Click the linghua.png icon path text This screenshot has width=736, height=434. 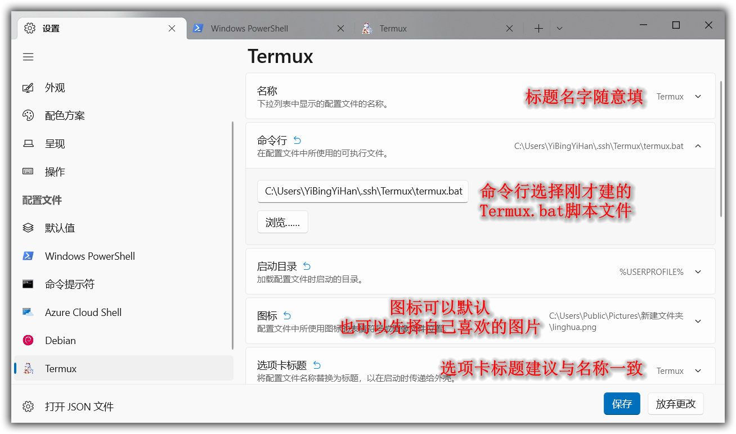(x=616, y=322)
